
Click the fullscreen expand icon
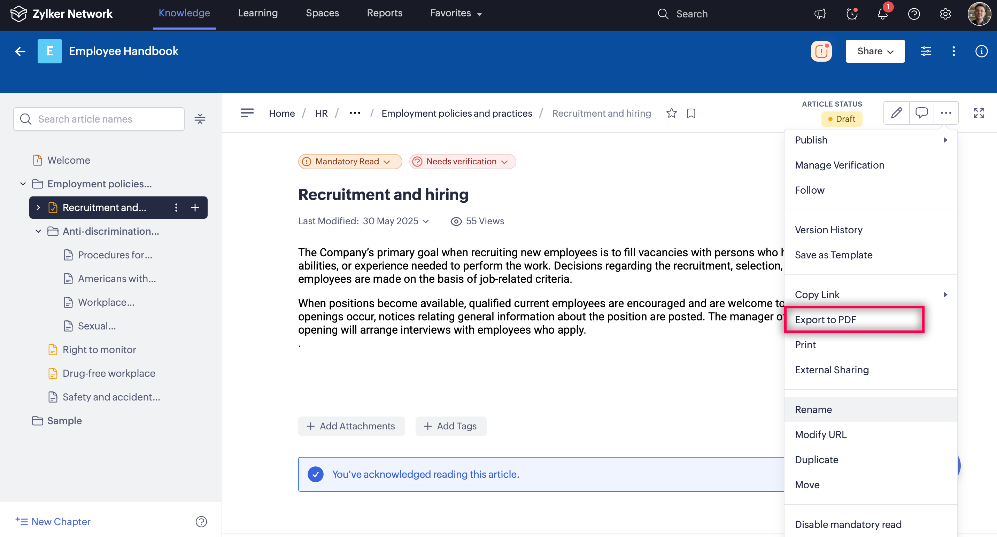(979, 113)
